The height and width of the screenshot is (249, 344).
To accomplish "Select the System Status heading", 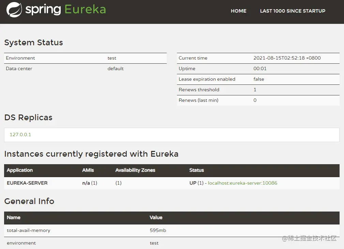I will [x=33, y=43].
